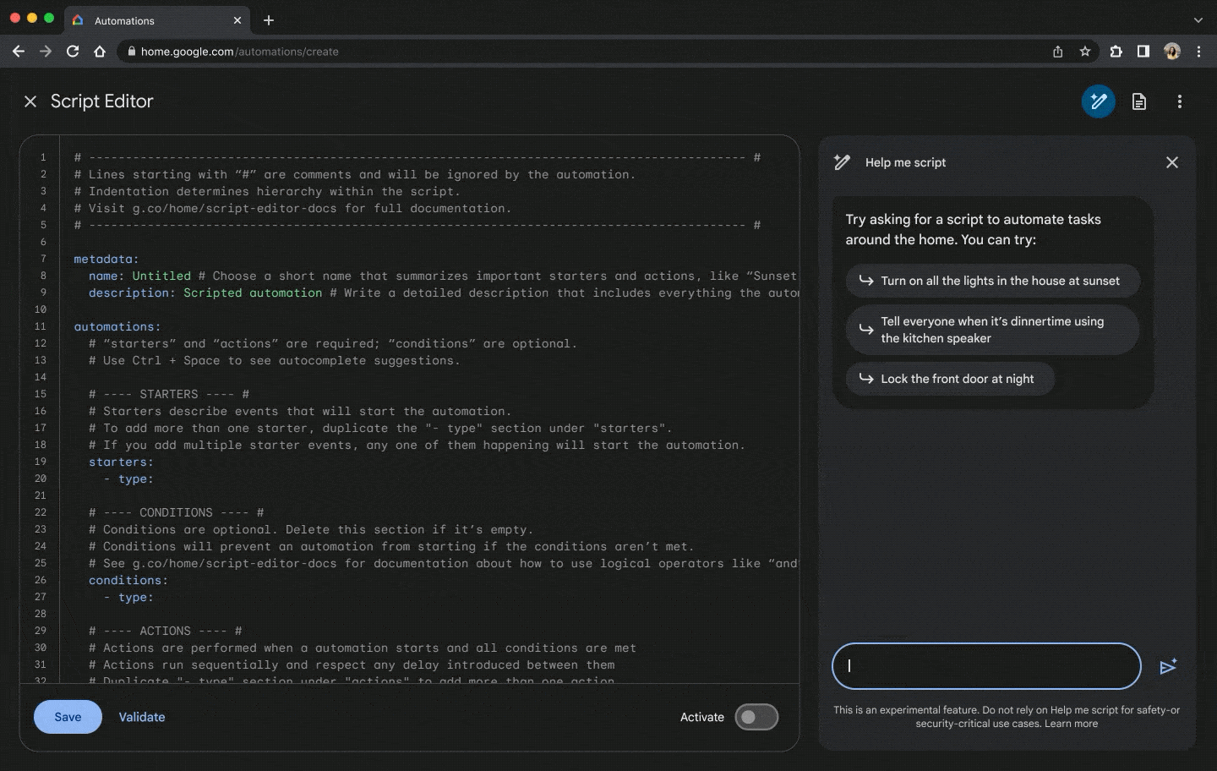Reload the page

click(73, 52)
